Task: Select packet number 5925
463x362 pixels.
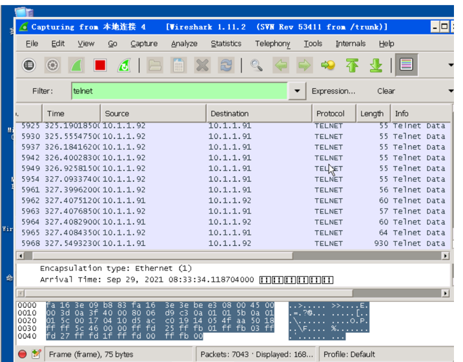Action: (x=233, y=126)
